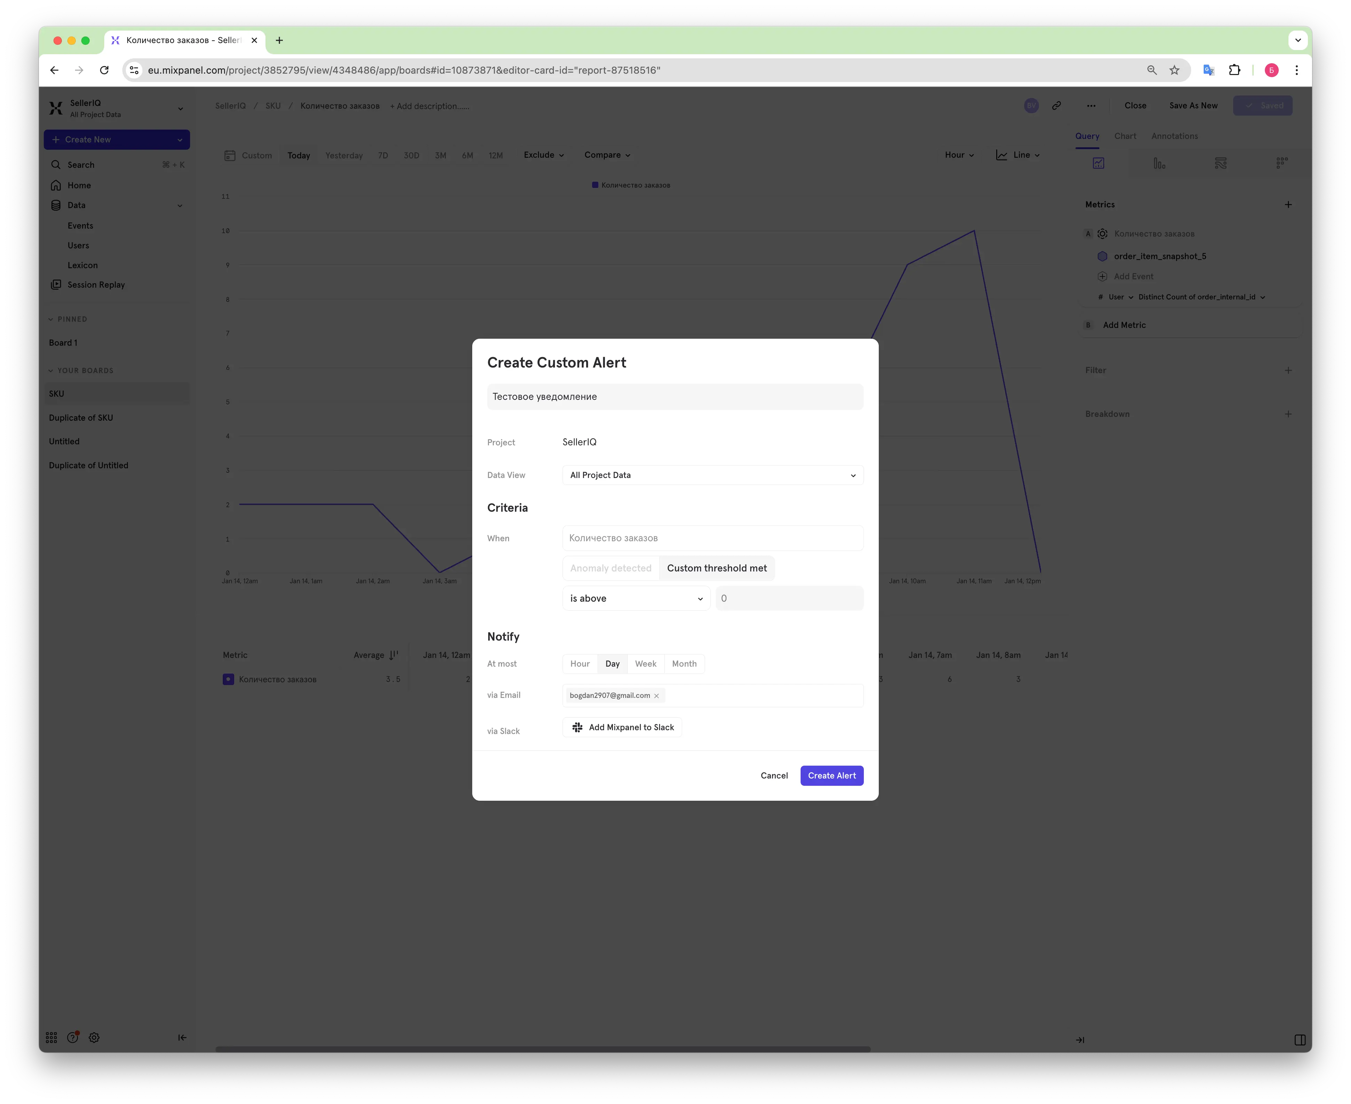Open the Line chart type dropdown
1351x1104 pixels.
tap(1018, 155)
